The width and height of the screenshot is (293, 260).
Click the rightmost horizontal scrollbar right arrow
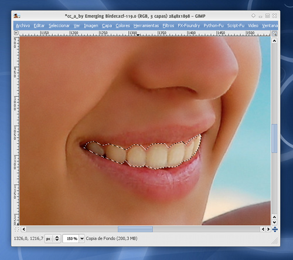[268, 229]
